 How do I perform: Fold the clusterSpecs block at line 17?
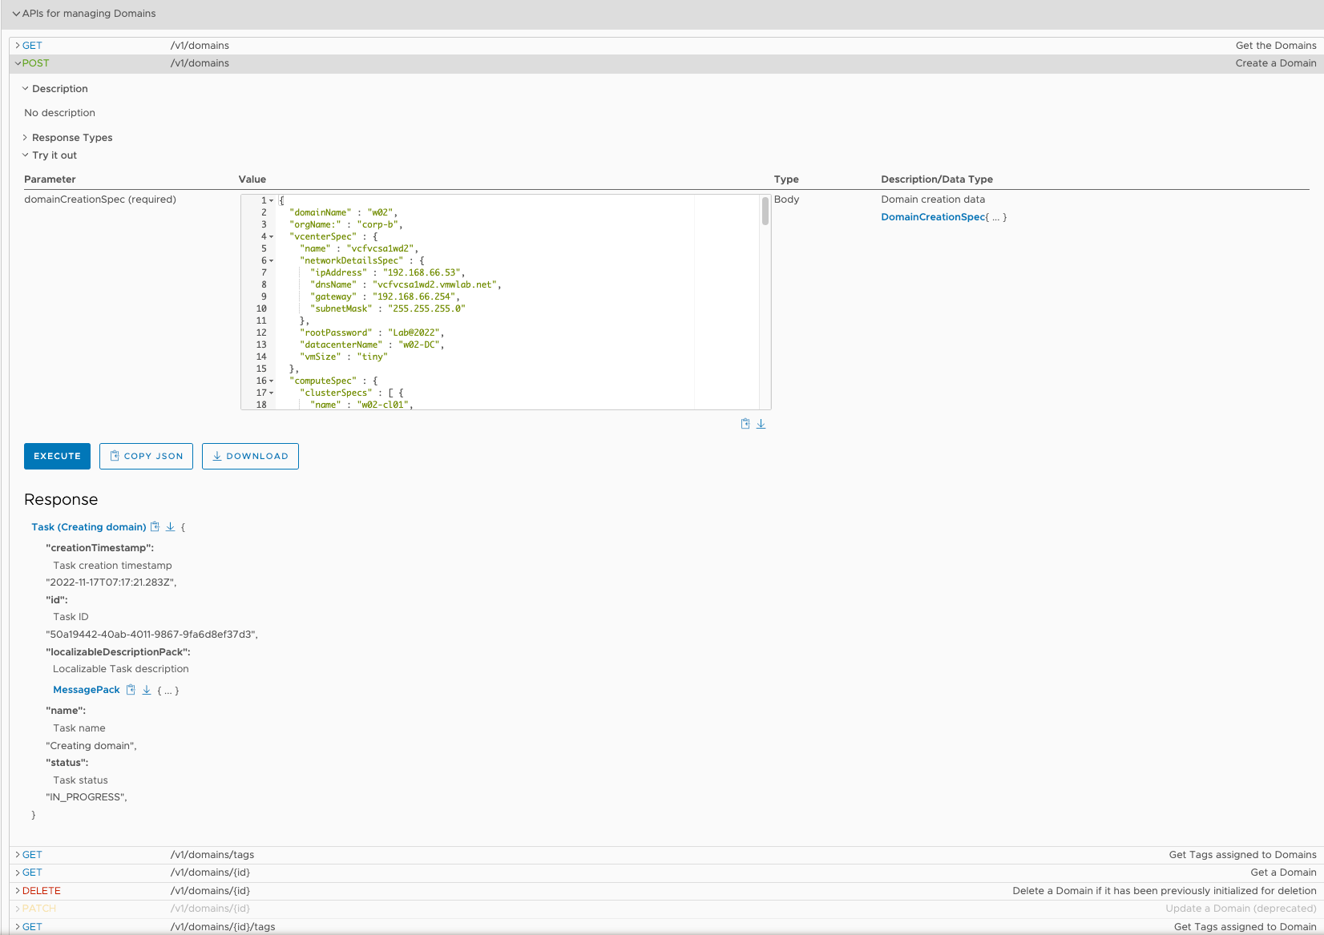pyautogui.click(x=271, y=393)
